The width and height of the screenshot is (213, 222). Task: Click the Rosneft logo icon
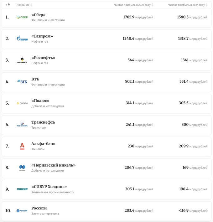pos(22,60)
